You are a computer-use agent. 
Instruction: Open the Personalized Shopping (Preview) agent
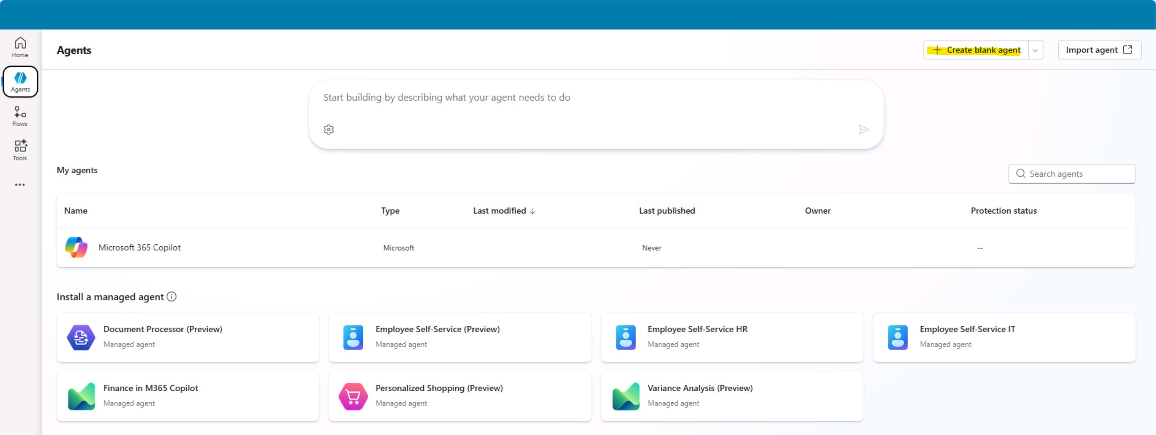460,396
